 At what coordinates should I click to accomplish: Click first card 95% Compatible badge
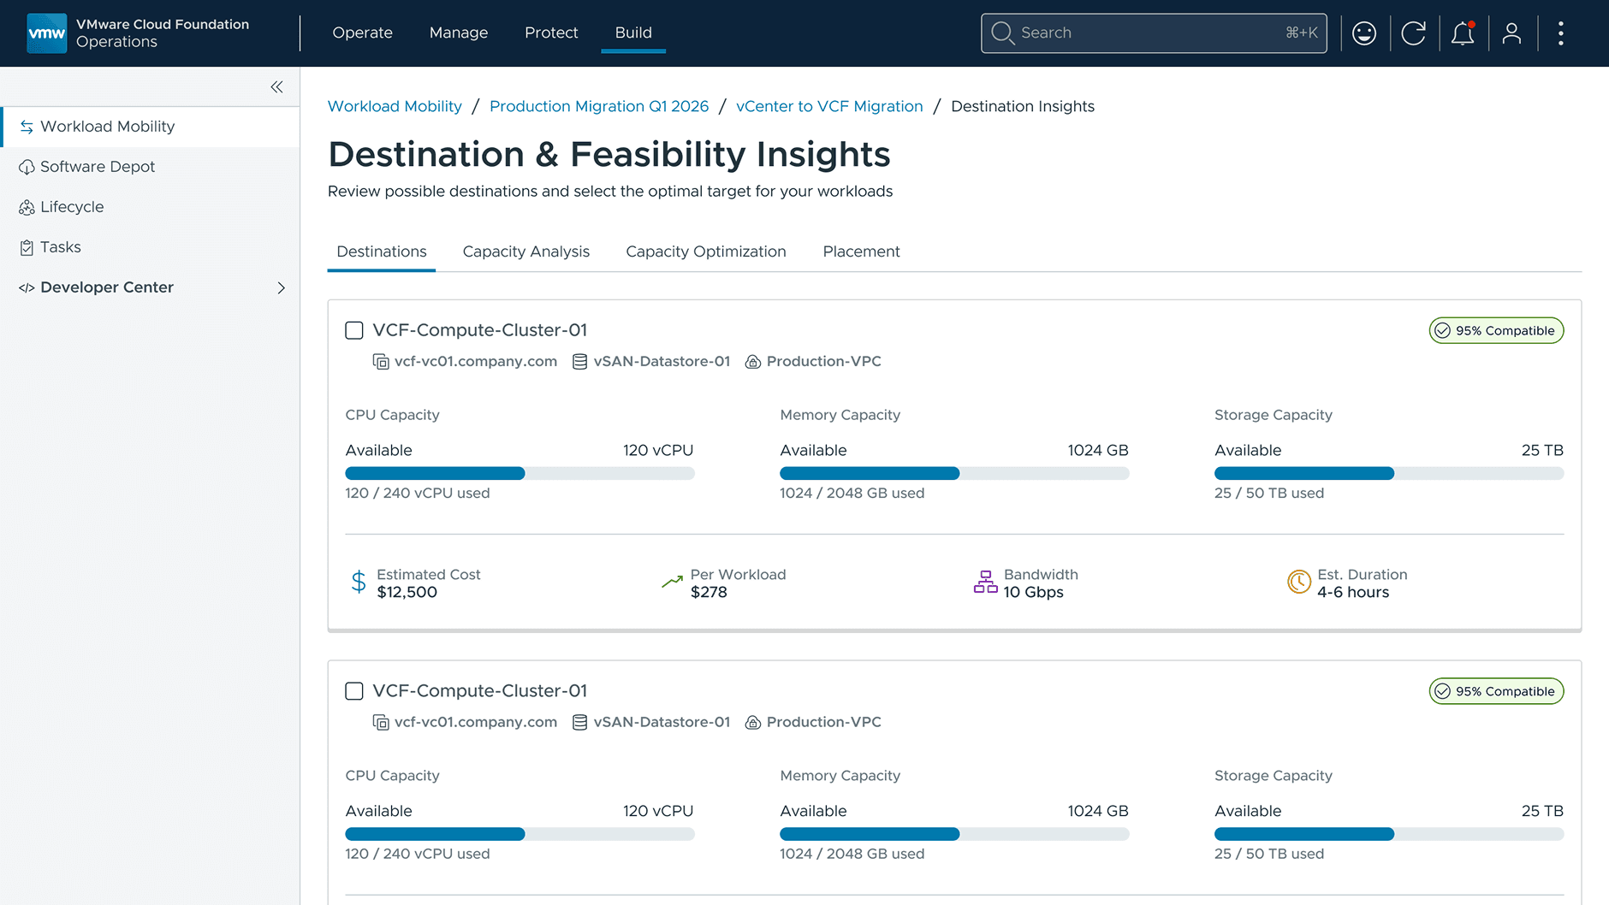coord(1496,331)
